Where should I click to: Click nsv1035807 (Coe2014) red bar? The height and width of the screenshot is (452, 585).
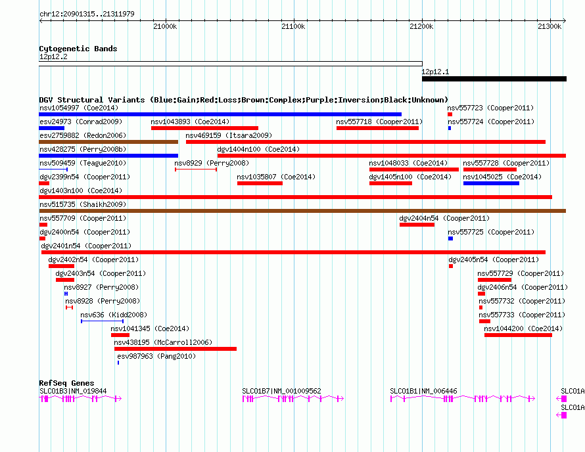click(x=260, y=183)
